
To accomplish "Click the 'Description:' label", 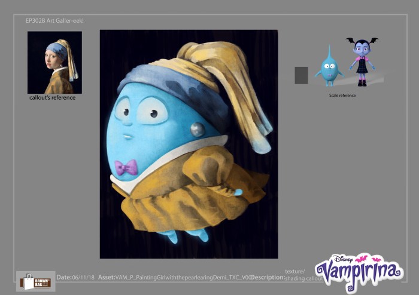I will tap(267, 278).
